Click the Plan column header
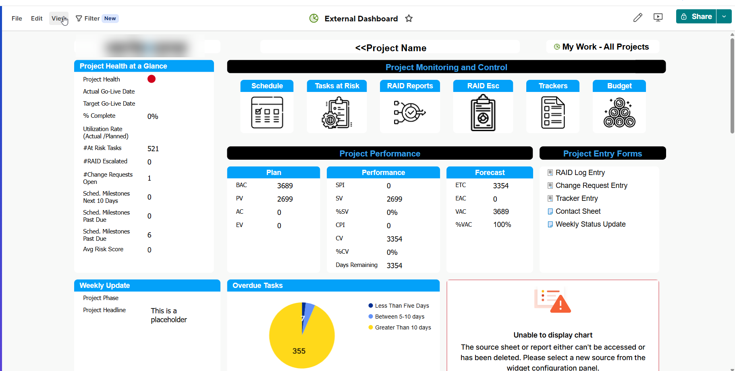This screenshot has height=371, width=735. (274, 173)
